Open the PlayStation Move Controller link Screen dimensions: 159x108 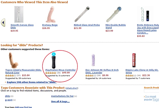[60, 70]
